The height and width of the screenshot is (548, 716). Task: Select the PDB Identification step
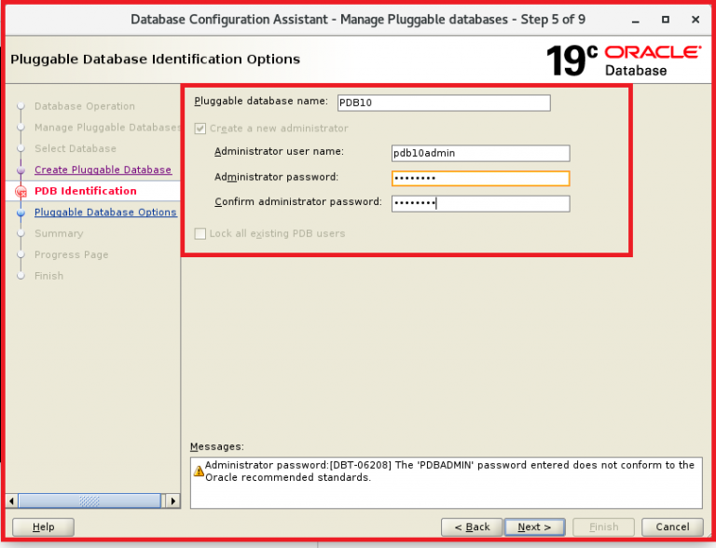[86, 191]
